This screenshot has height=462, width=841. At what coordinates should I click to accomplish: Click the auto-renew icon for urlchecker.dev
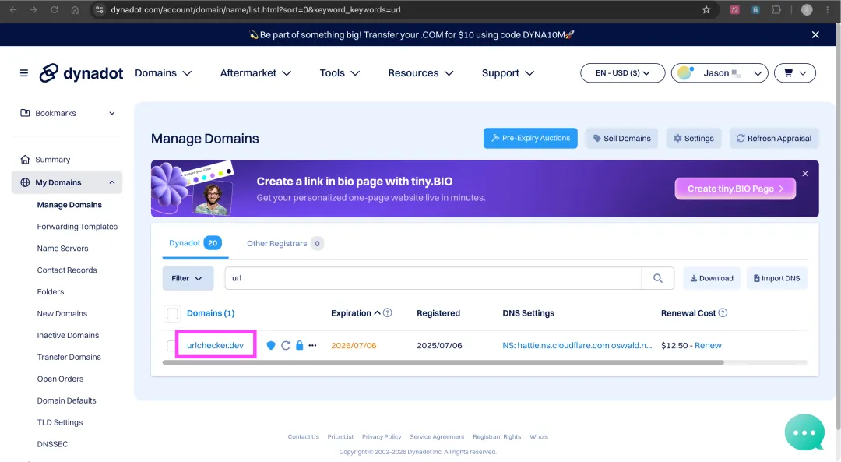(286, 346)
